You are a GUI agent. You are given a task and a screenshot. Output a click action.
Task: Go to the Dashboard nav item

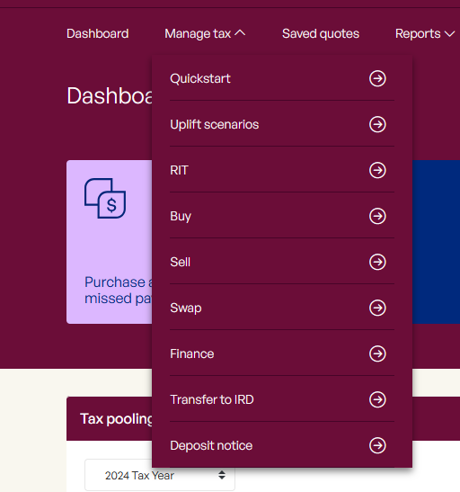pyautogui.click(x=97, y=33)
